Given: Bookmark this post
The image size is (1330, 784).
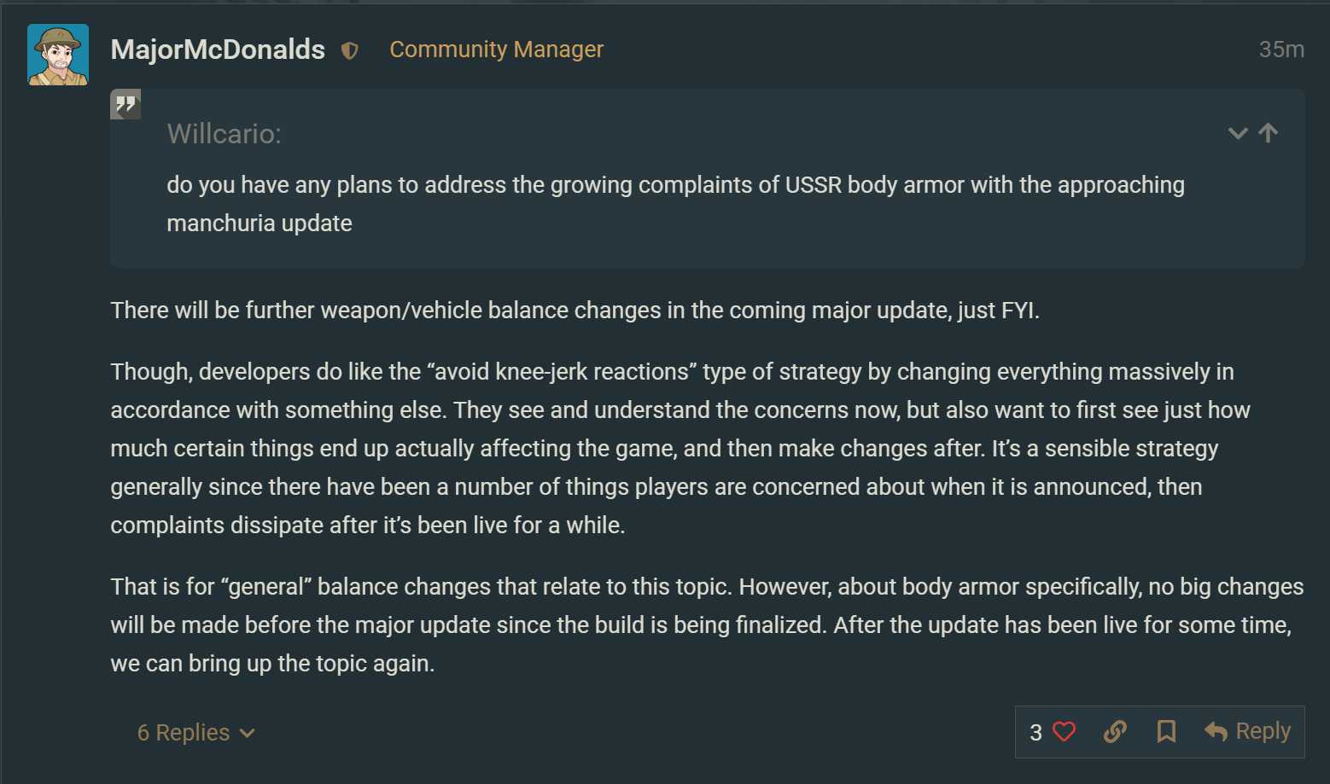Looking at the screenshot, I should coord(1166,732).
